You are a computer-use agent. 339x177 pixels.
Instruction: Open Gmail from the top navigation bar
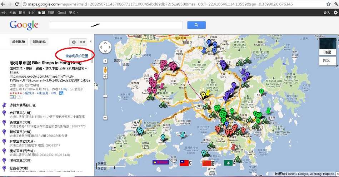point(61,13)
